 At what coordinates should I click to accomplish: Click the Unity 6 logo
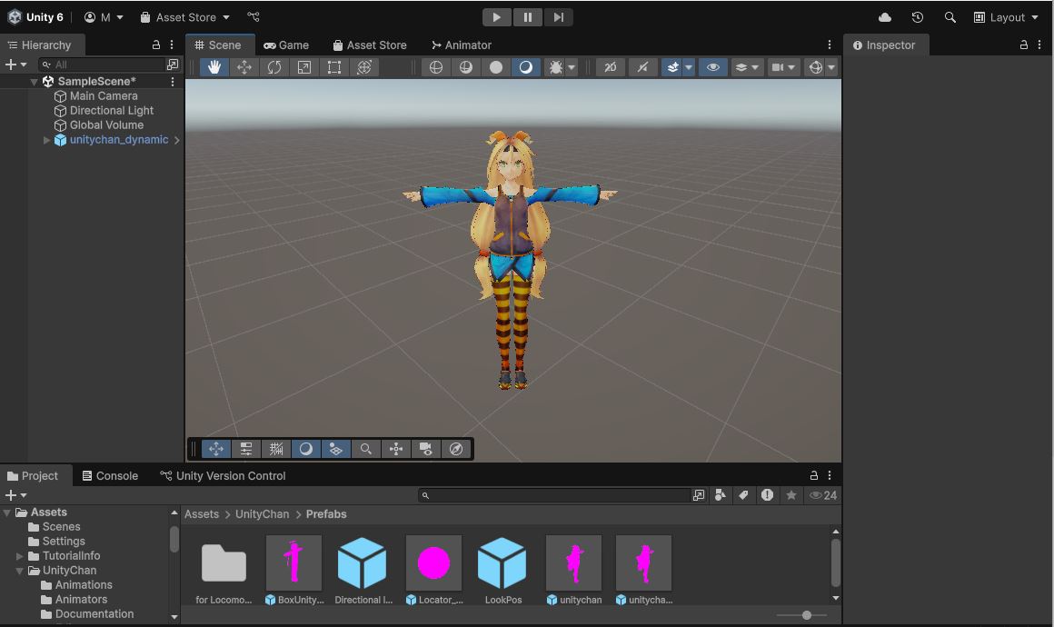tap(15, 16)
